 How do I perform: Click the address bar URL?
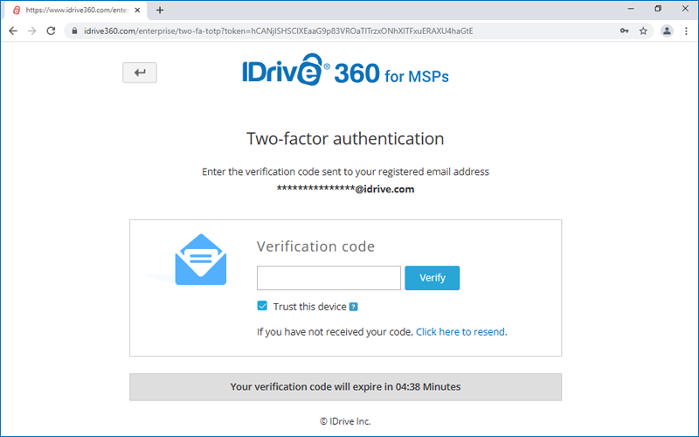[x=278, y=31]
